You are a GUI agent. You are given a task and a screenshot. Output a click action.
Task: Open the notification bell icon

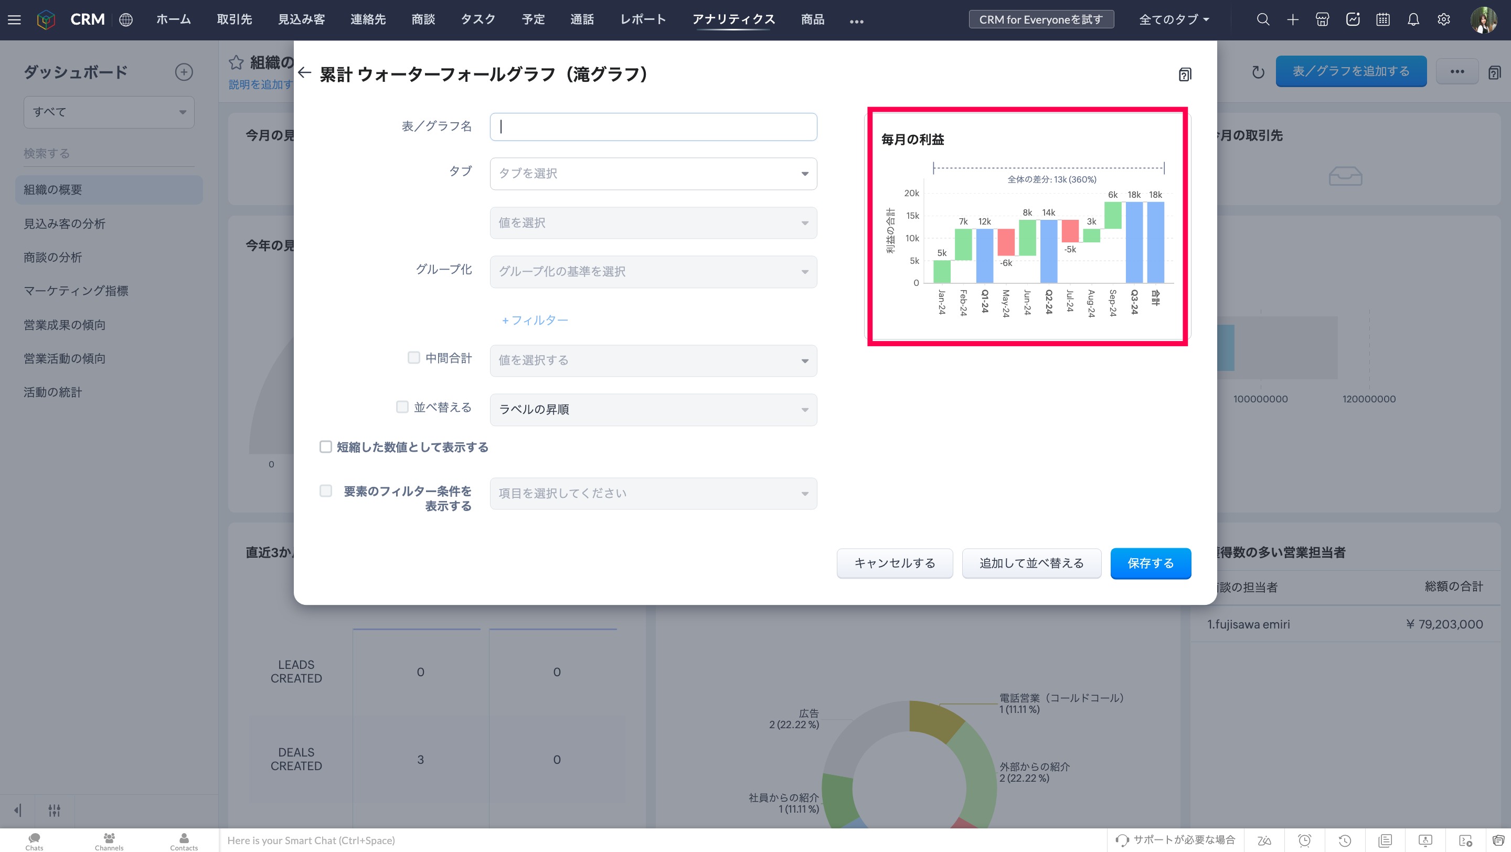(1413, 19)
